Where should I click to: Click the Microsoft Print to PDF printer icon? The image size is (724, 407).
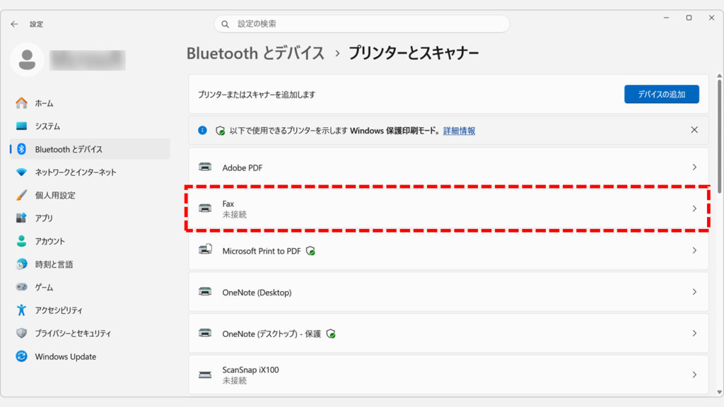205,249
